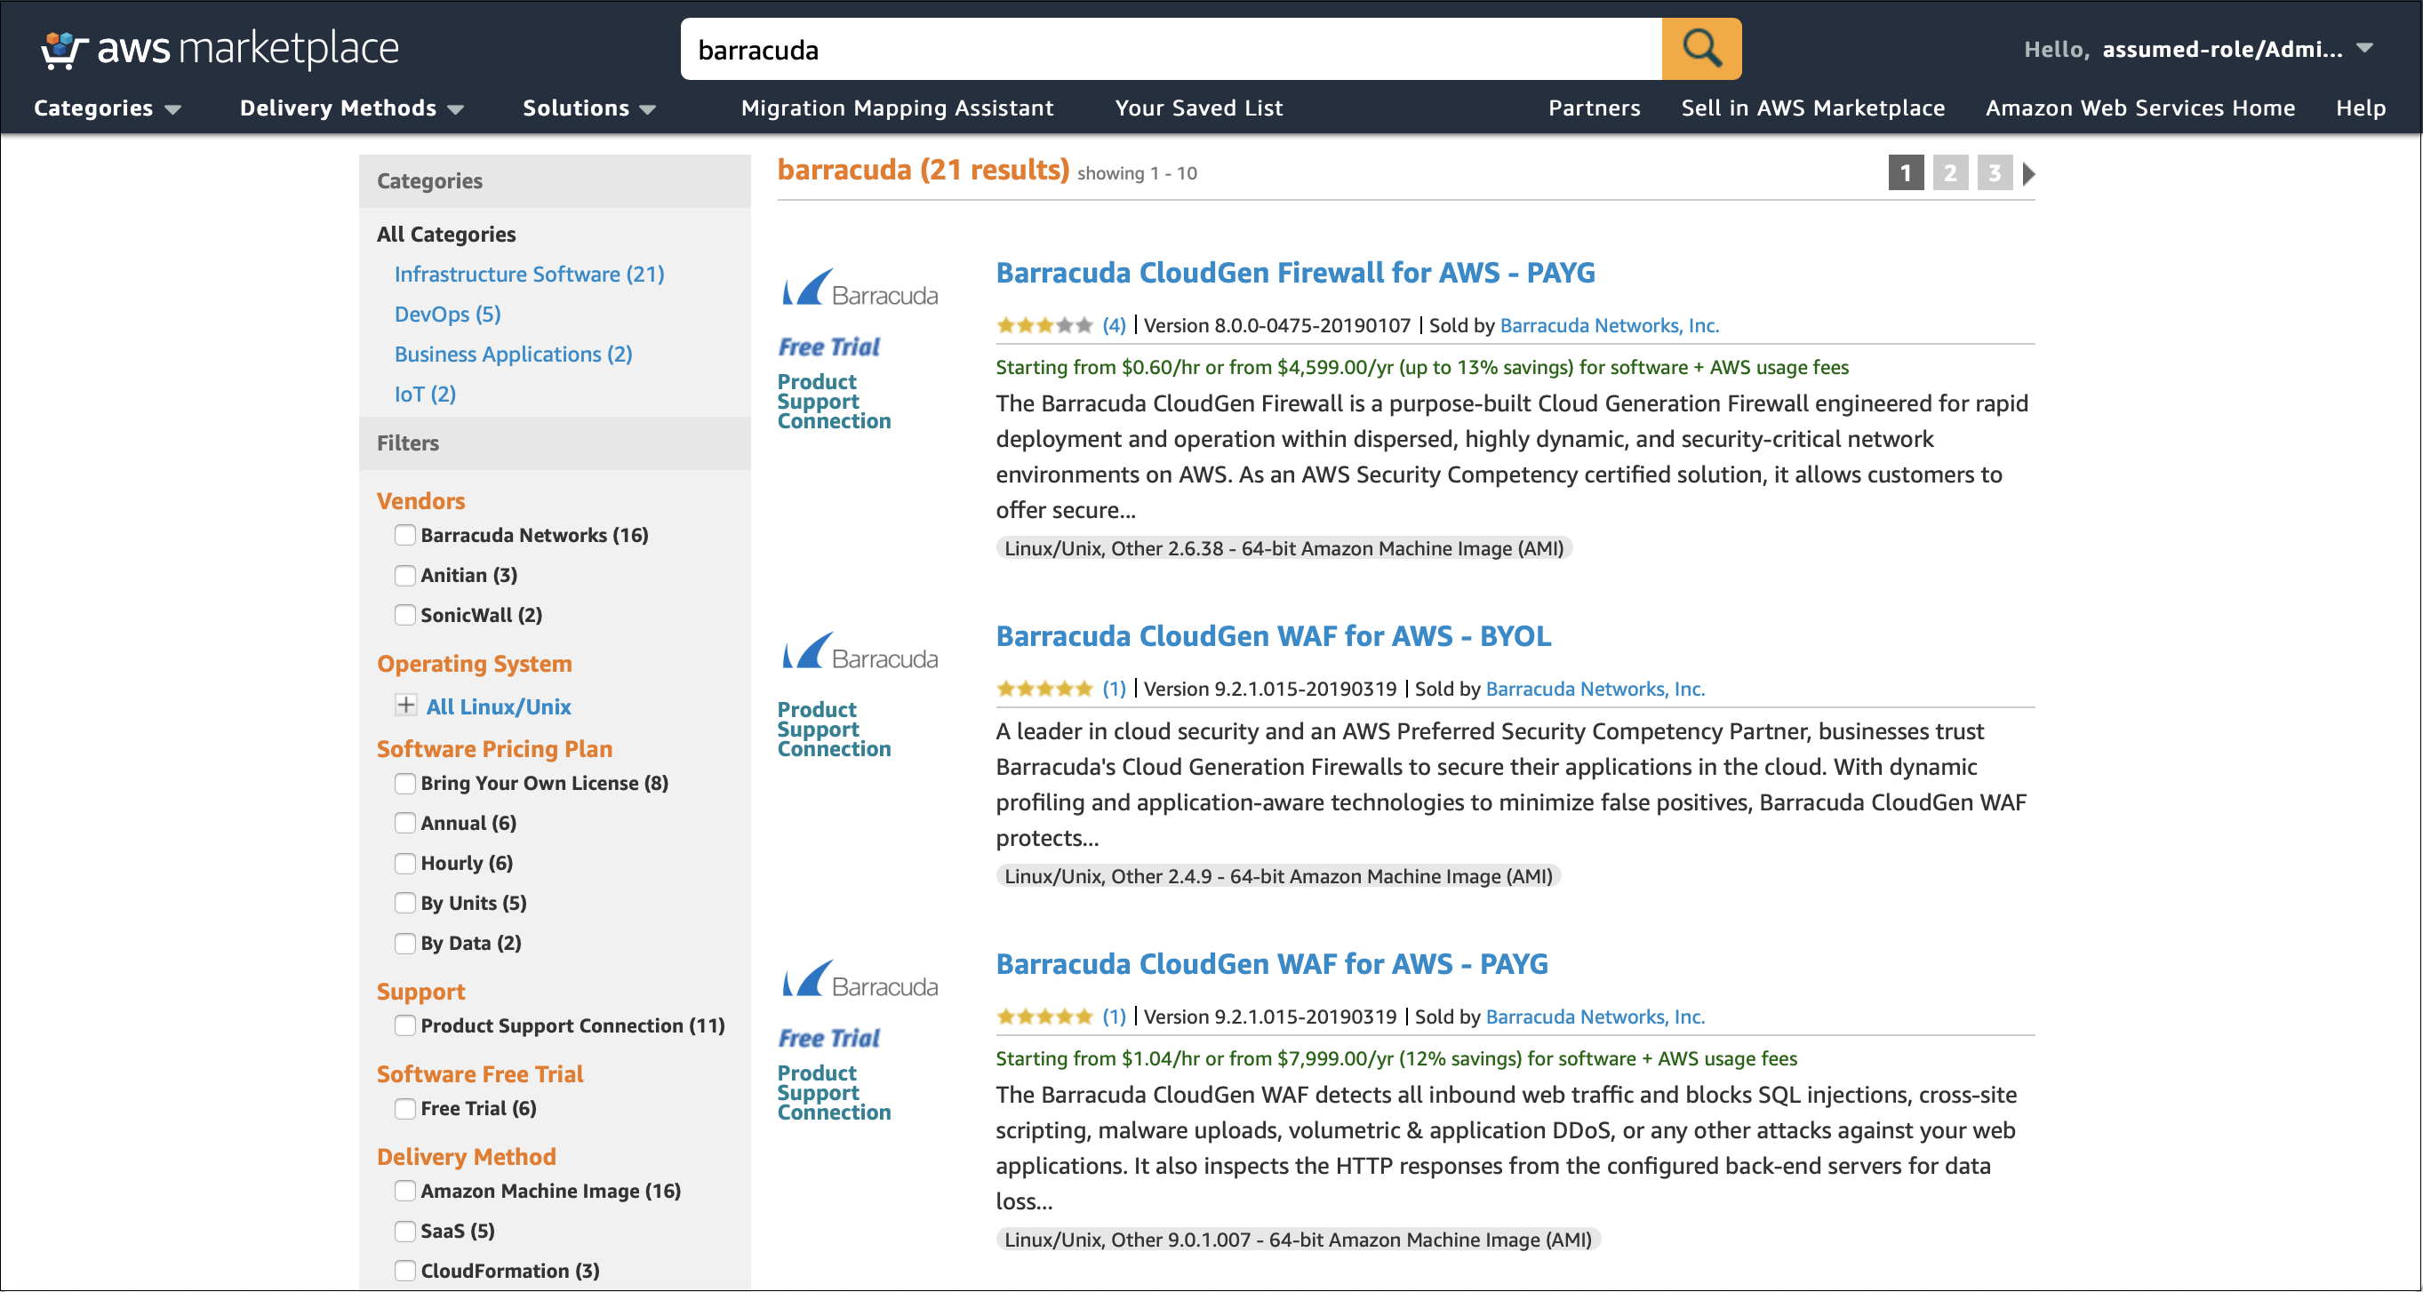2423x1292 pixels.
Task: Select current results page 1
Action: (x=1906, y=173)
